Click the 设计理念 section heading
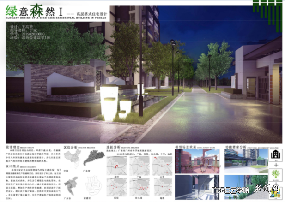This screenshot has height=202, width=285. [x=12, y=147]
